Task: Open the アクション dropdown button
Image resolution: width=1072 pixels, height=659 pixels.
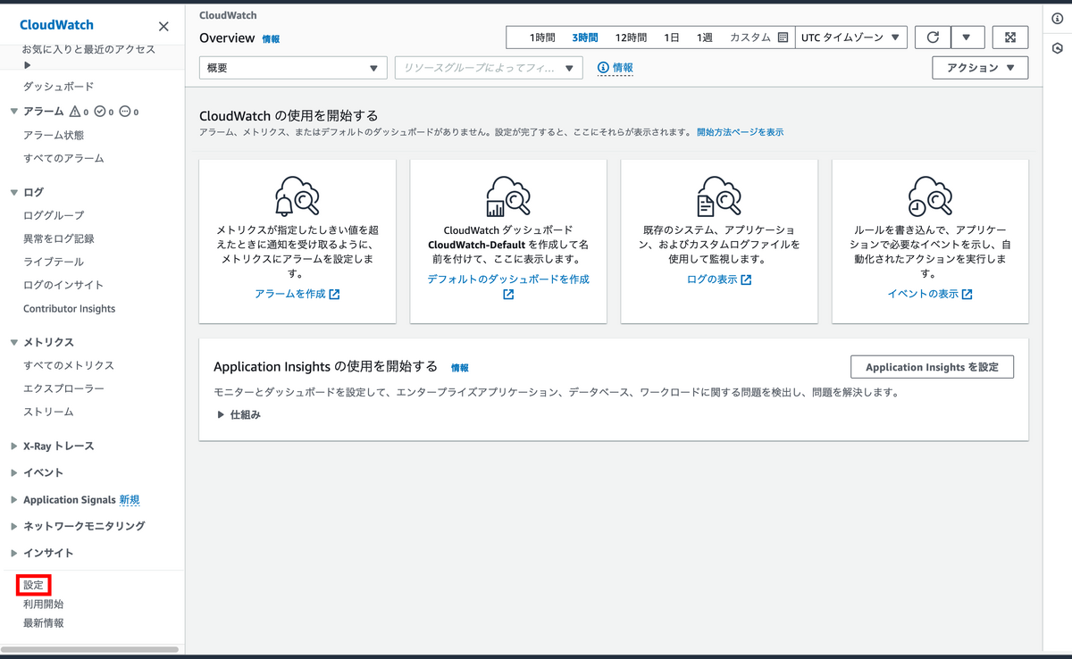Action: 980,68
